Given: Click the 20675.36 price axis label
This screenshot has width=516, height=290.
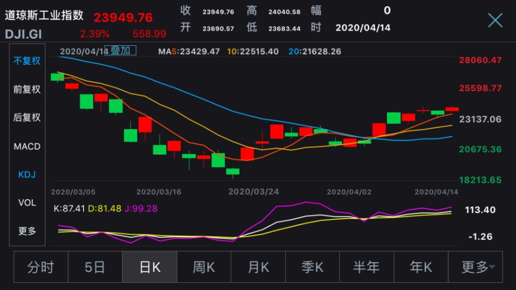Looking at the screenshot, I should (480, 149).
